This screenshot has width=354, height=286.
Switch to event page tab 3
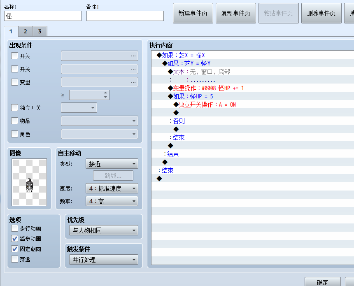coord(40,31)
